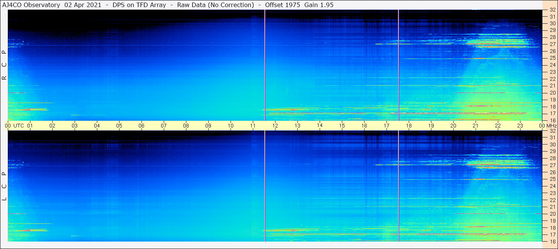Image resolution: width=558 pixels, height=249 pixels.
Task: Click the 18 MHz tick in LCP panel
Action: click(552, 228)
